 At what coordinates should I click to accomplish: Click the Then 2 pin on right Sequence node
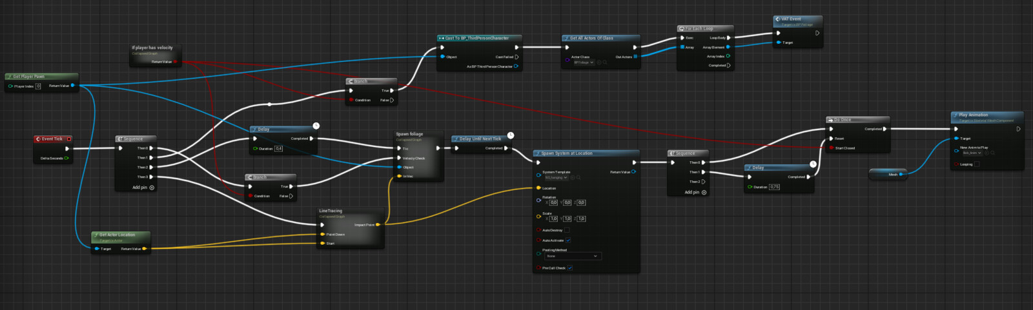pos(703,182)
